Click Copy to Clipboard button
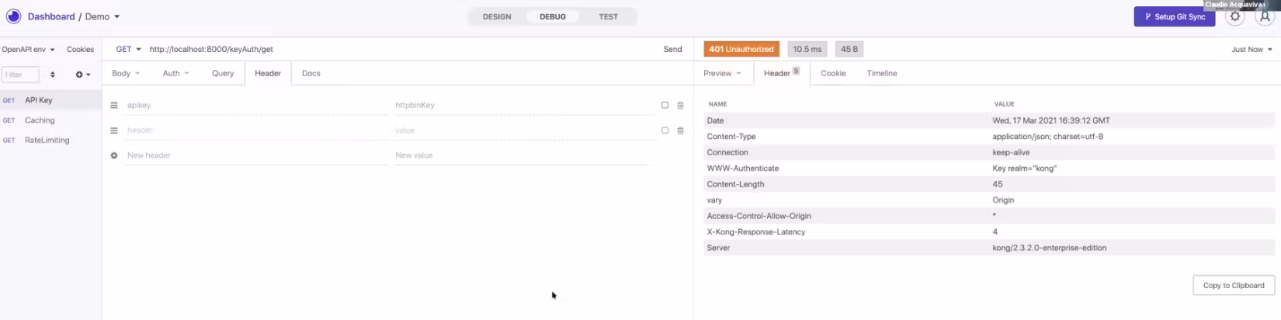This screenshot has height=320, width=1281. 1233,285
